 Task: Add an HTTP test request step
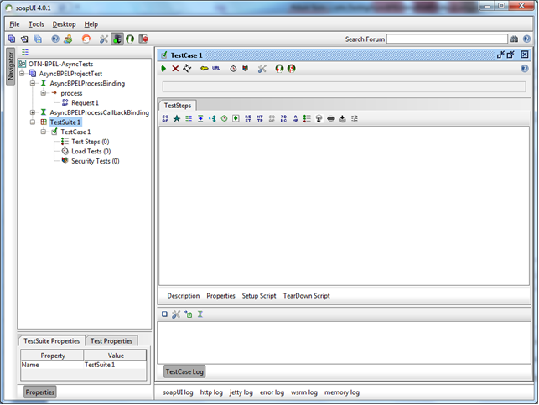point(260,118)
